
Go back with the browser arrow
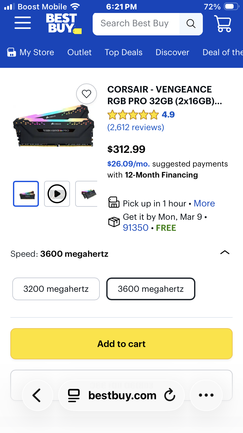point(37,395)
